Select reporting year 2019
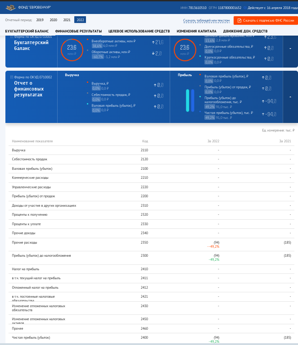This screenshot has width=298, height=345. (40, 20)
